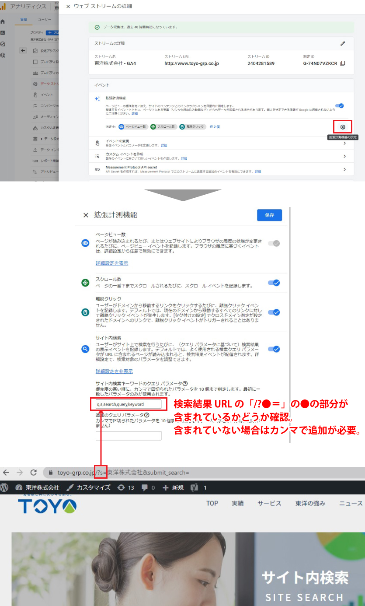The height and width of the screenshot is (606, 365).
Task: Click the browser address bar URL
Action: point(123,473)
